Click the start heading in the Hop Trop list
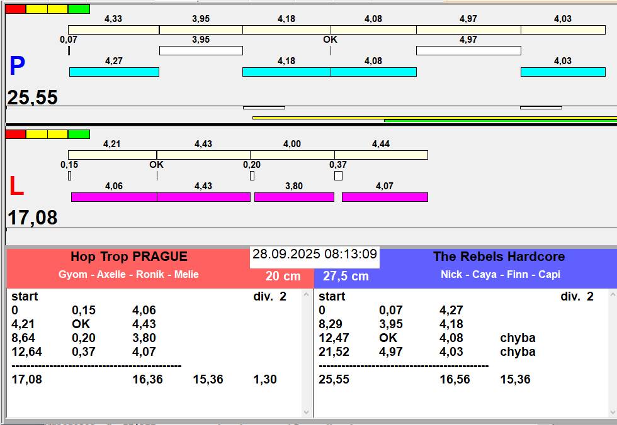 [25, 296]
